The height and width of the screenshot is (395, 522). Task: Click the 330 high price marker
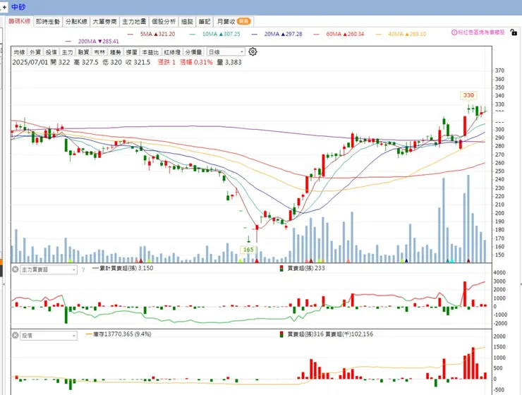(468, 95)
